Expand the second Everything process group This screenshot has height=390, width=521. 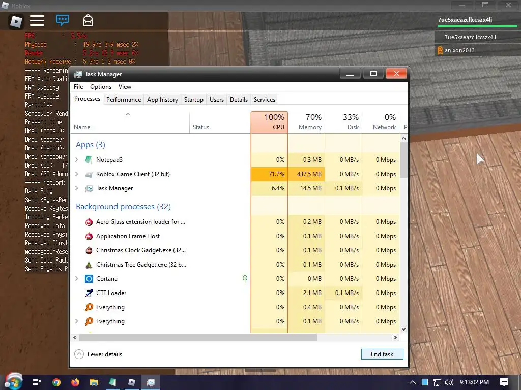[x=77, y=321]
